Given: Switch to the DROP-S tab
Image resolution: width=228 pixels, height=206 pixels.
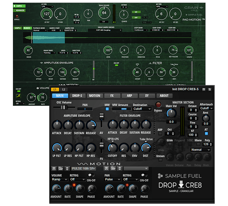Looking at the screenshot, I should point(77,96).
